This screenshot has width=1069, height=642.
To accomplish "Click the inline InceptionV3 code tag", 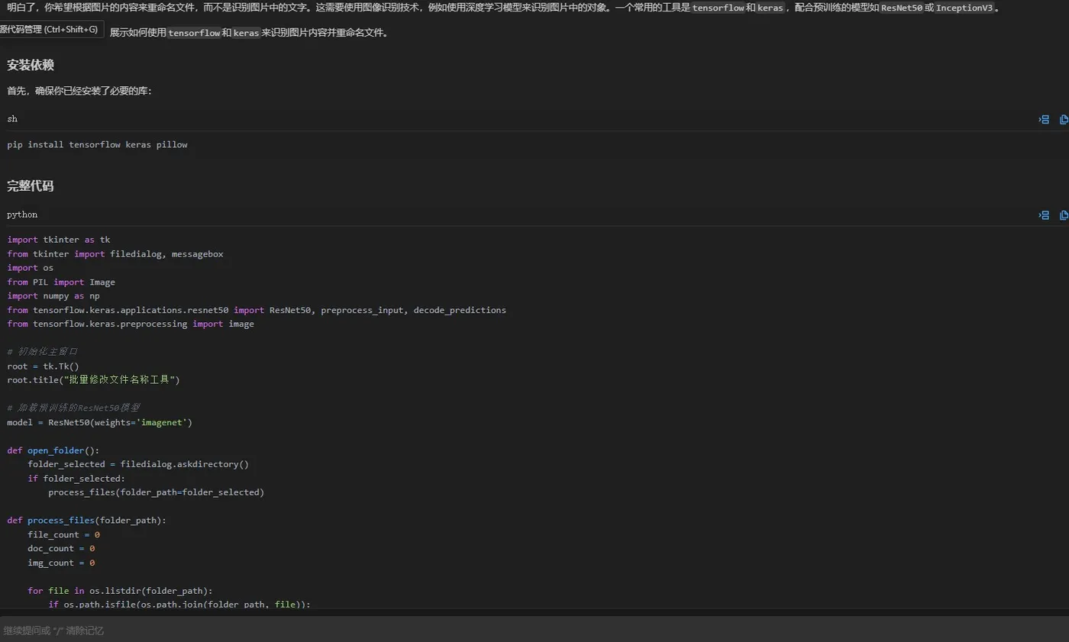I will pos(964,8).
